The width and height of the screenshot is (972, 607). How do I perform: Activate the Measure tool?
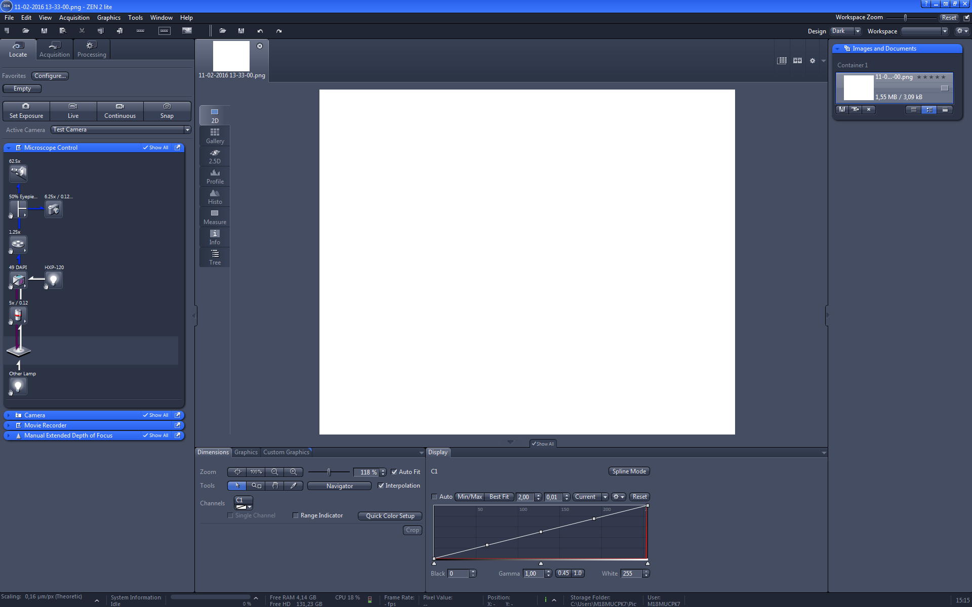[x=214, y=217]
